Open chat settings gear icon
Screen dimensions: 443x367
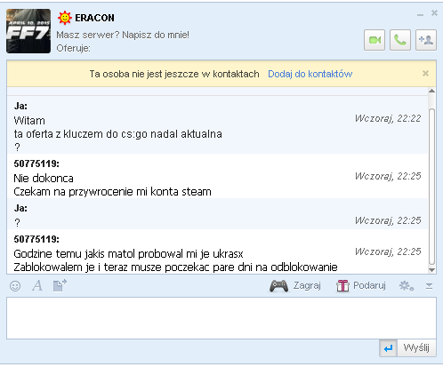tap(407, 286)
